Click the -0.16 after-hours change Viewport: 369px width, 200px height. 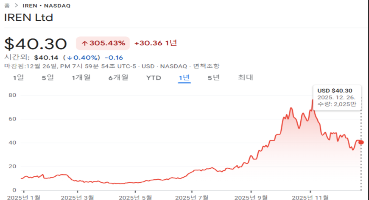tap(114, 58)
